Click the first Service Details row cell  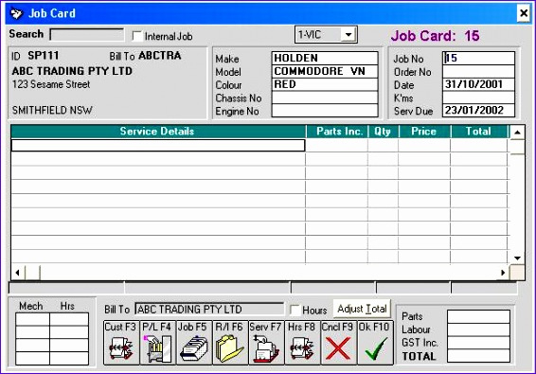158,145
